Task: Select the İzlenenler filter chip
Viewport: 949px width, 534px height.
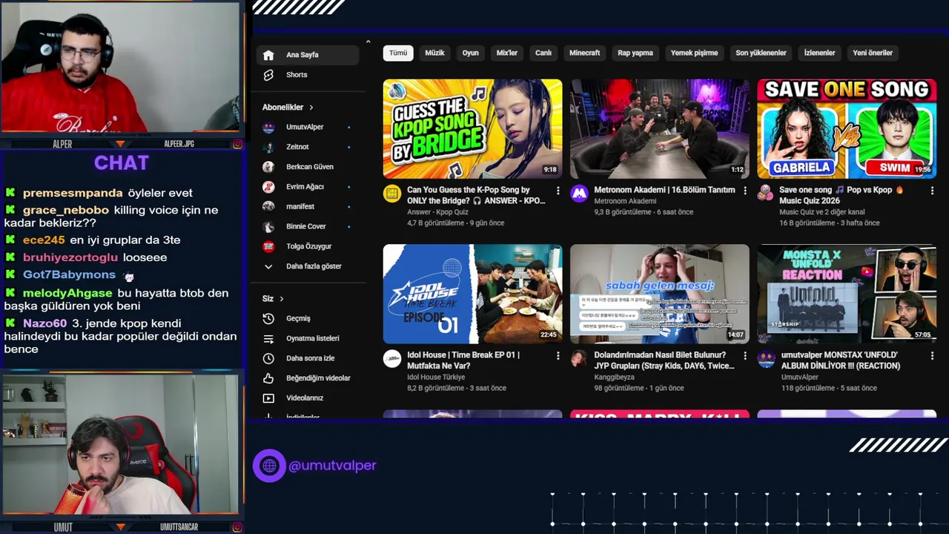Action: coord(819,53)
